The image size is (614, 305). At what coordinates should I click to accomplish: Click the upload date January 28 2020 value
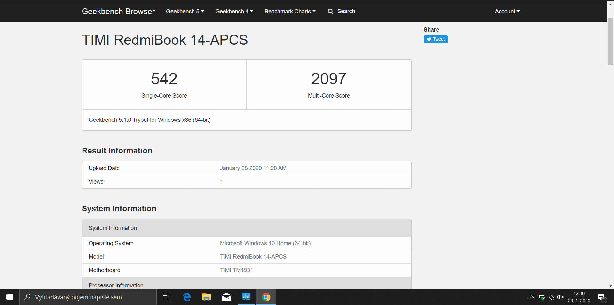pos(253,168)
